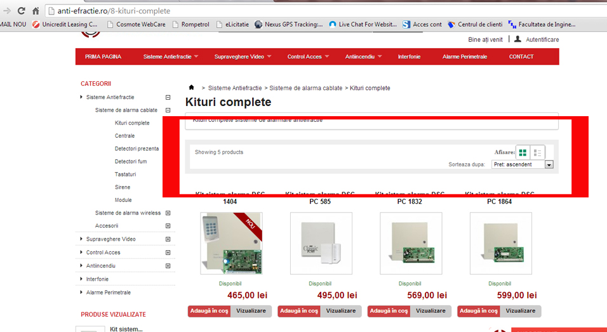Open Sisteme Antiefractie top menu
Viewport: 607px width, 332px height.
[x=171, y=56]
